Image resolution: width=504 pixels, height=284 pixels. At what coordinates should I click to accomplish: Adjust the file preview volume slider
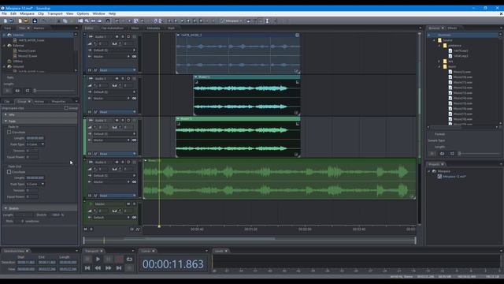[x=54, y=91]
